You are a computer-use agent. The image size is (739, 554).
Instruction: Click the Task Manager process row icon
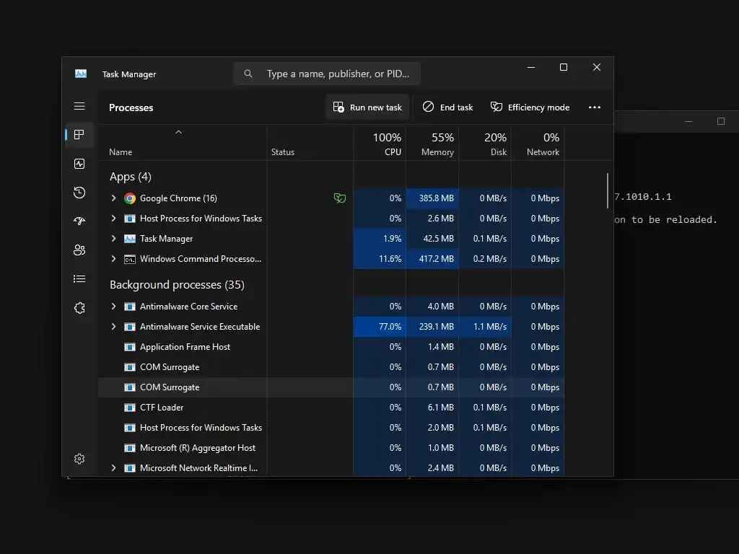pos(130,239)
